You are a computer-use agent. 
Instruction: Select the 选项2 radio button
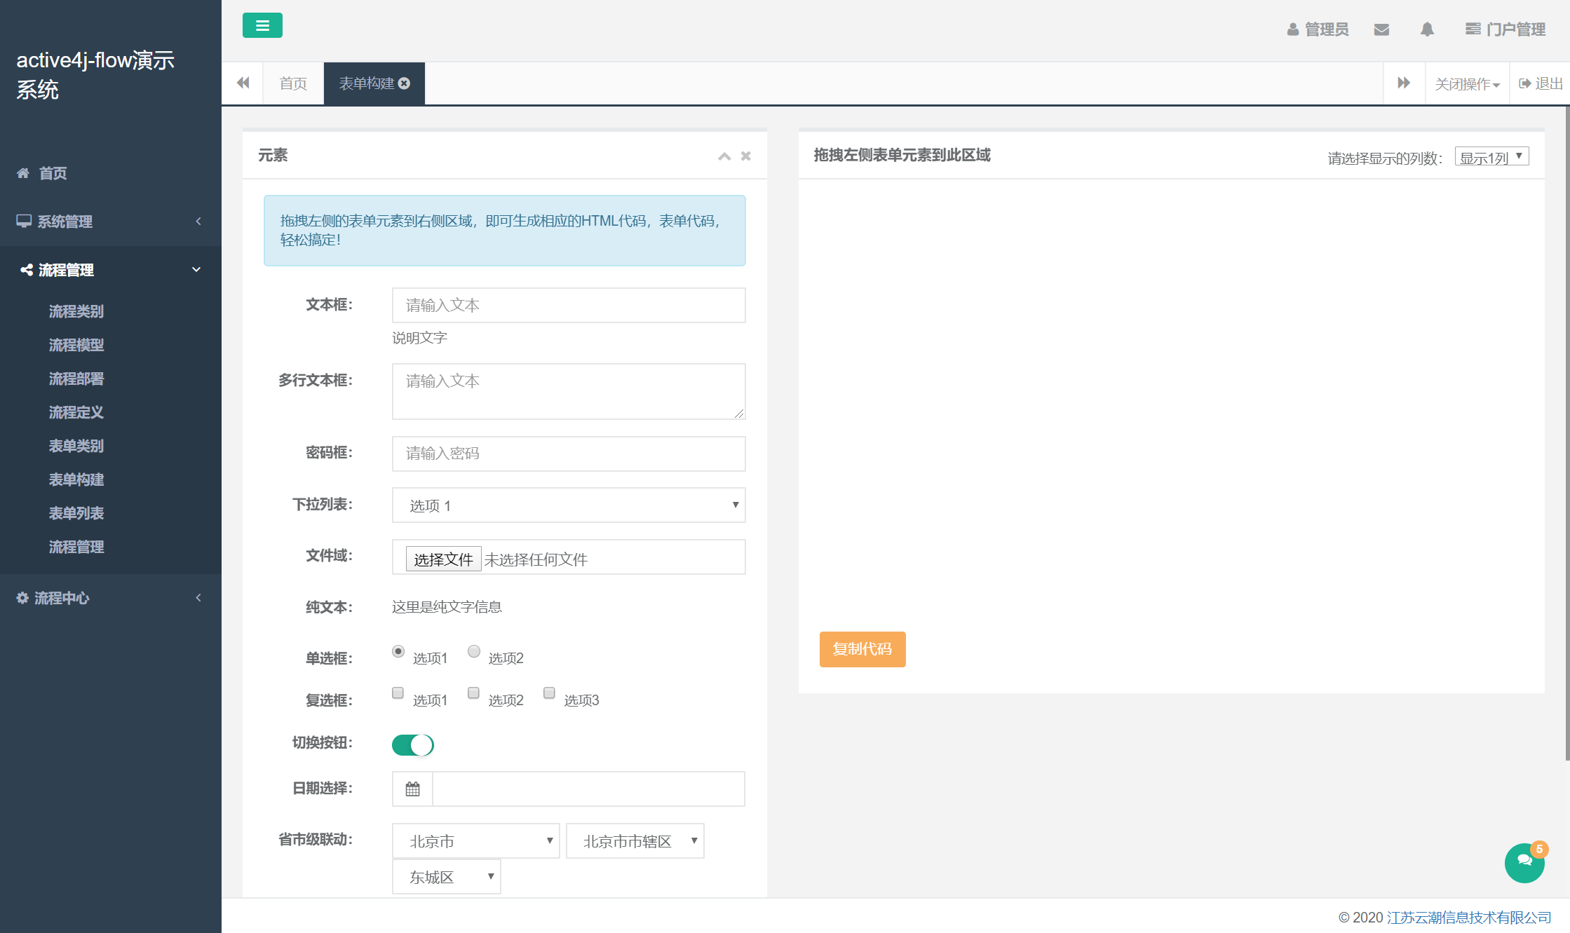coord(474,651)
